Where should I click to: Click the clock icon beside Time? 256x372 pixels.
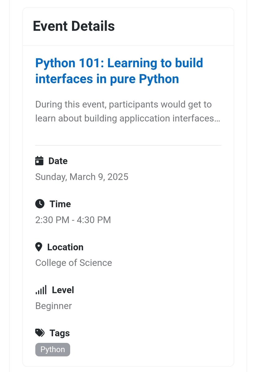tap(40, 204)
